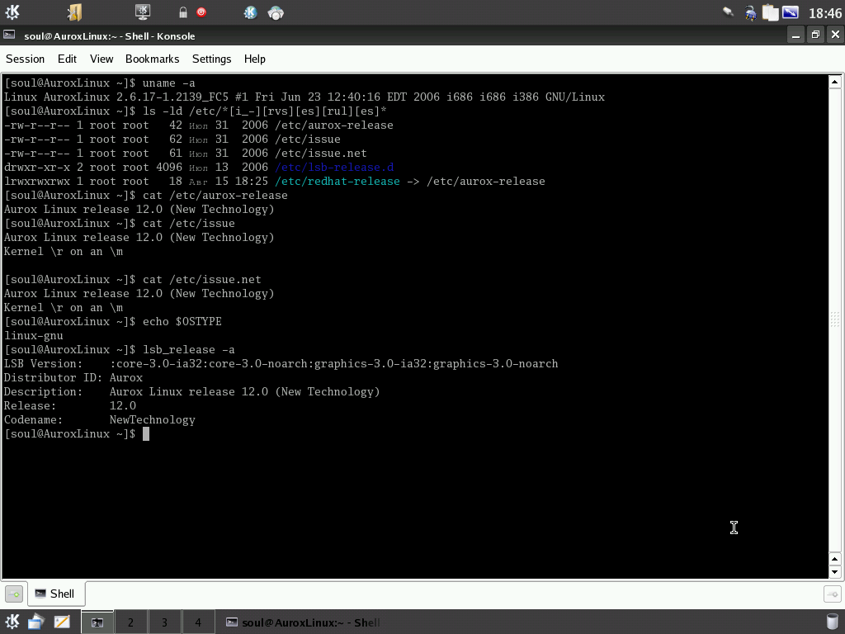Screen dimensions: 845x634
Task: Lock the screen with the padlock icon
Action: [x=182, y=12]
